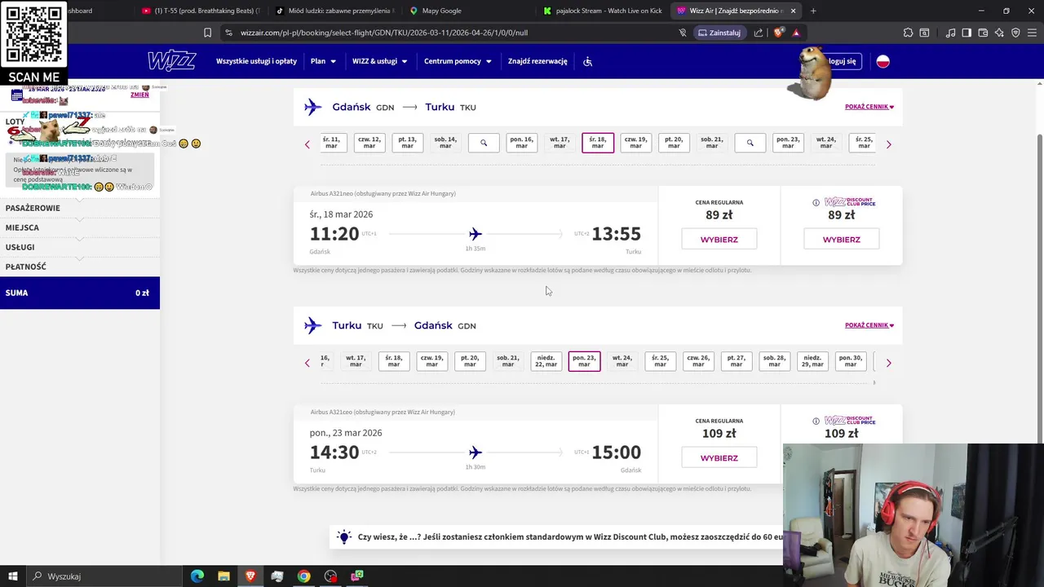Close the Wizz Air browser tab

tap(793, 11)
